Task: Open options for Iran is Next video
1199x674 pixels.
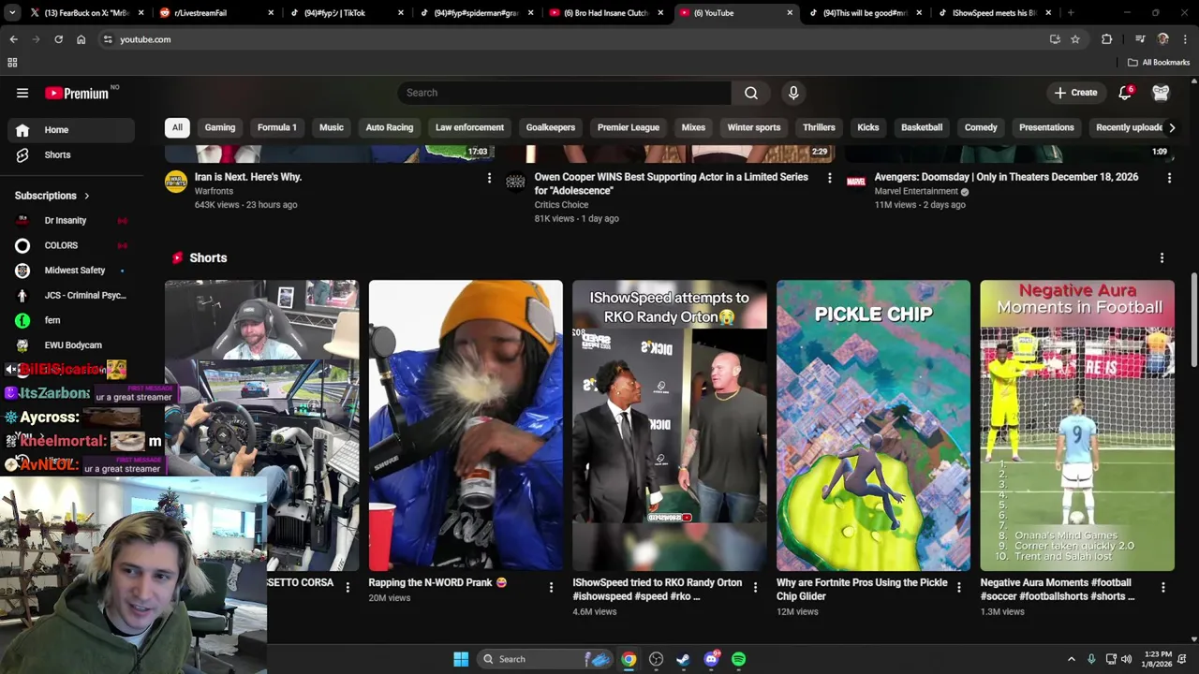Action: tap(489, 178)
